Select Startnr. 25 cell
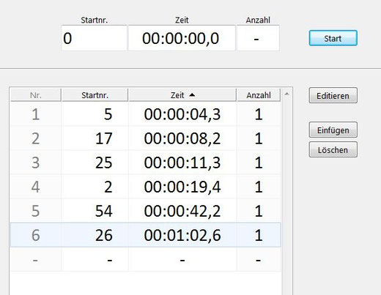 click(95, 163)
